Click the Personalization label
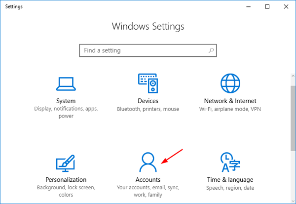The height and width of the screenshot is (204, 296). click(x=66, y=180)
